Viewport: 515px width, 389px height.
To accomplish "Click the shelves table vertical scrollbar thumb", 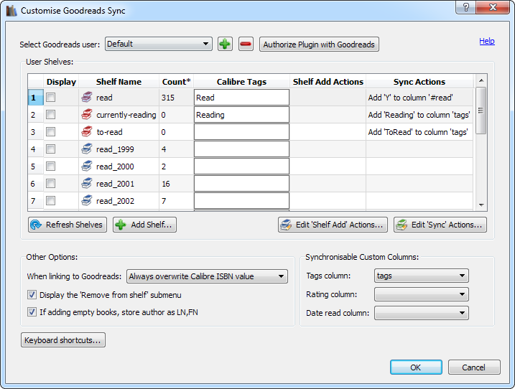I will 481,111.
